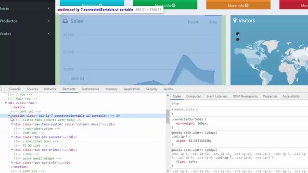The width and height of the screenshot is (308, 173).
Task: Click More info on the green box
Action: point(165,5)
